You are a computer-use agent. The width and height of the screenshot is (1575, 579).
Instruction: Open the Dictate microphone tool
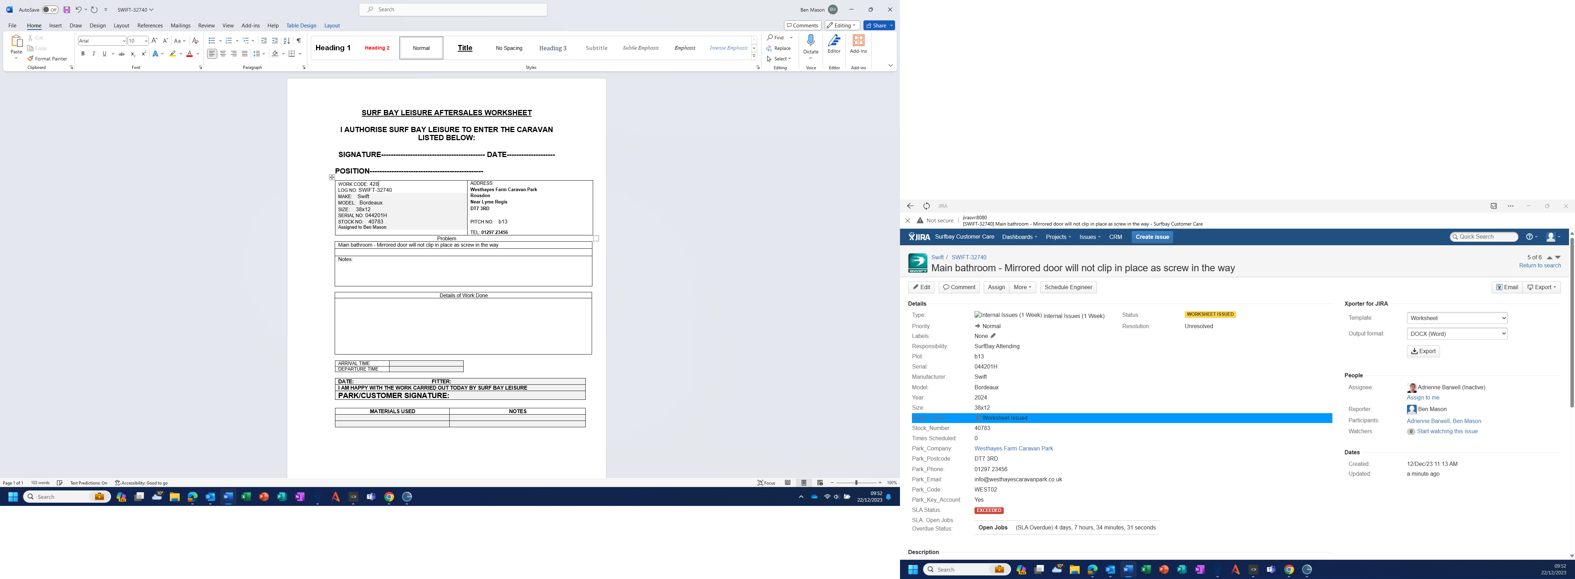pyautogui.click(x=811, y=41)
